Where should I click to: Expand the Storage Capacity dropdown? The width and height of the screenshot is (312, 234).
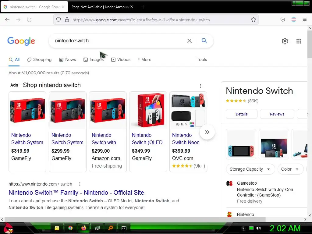(x=250, y=169)
